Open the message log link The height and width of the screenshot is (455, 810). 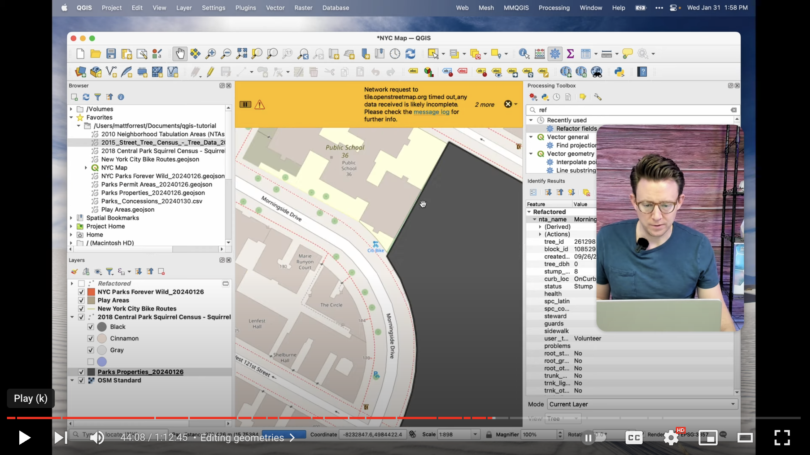click(x=431, y=112)
